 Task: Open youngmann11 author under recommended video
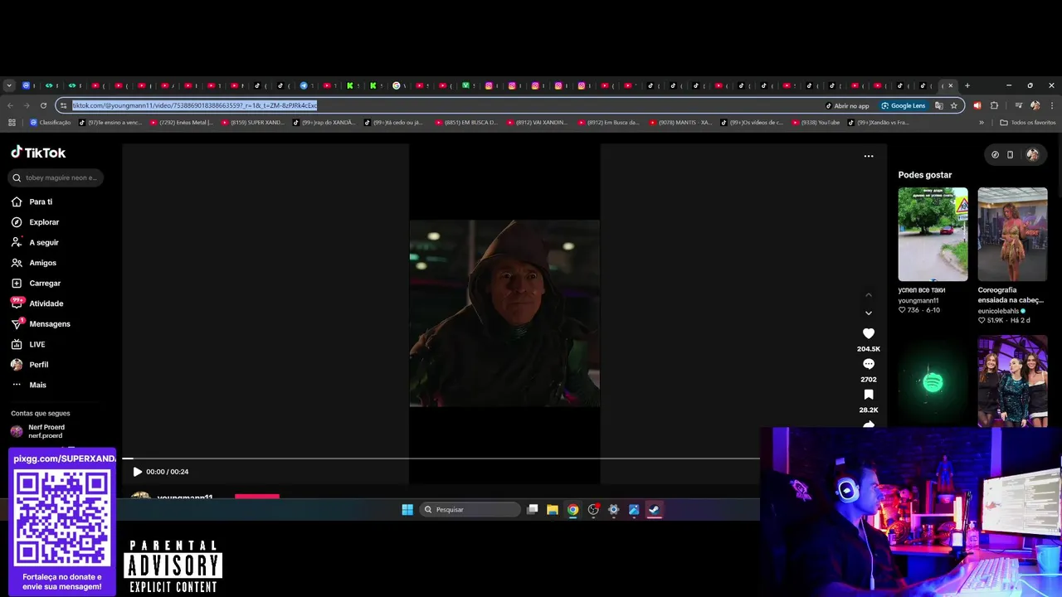918,300
